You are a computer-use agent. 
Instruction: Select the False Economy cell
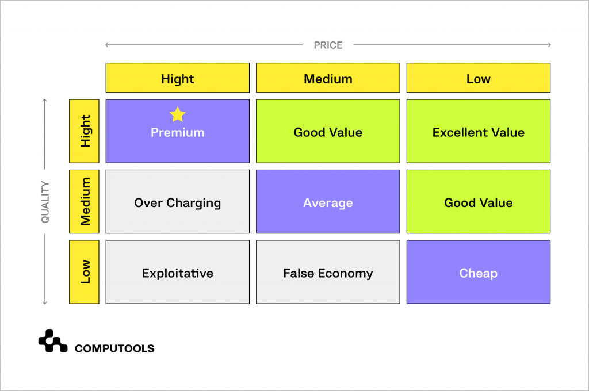point(328,273)
